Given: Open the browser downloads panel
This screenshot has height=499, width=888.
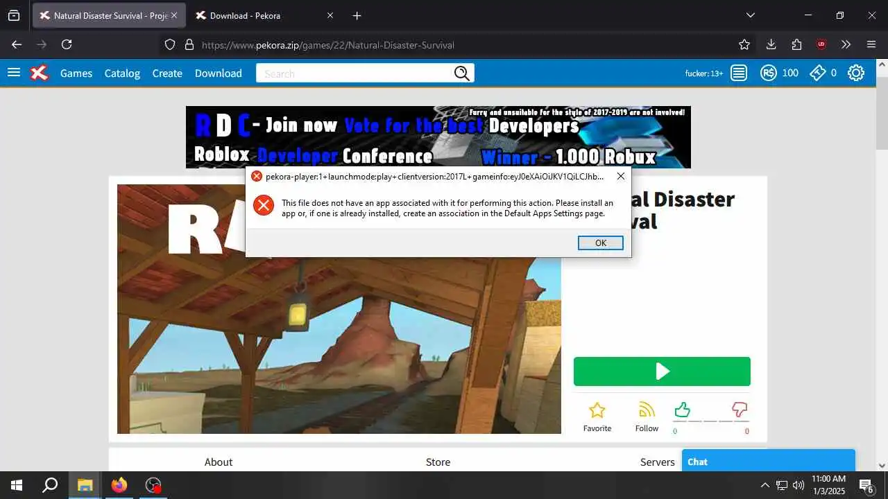Looking at the screenshot, I should 771,44.
